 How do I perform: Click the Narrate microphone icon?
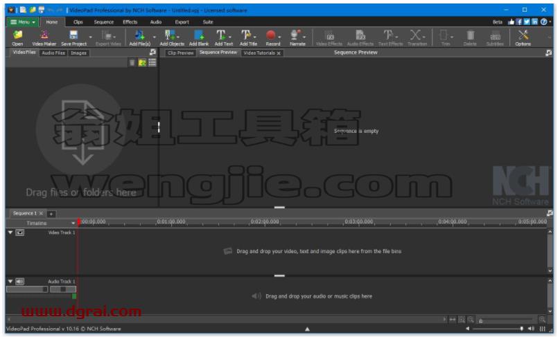pyautogui.click(x=295, y=36)
